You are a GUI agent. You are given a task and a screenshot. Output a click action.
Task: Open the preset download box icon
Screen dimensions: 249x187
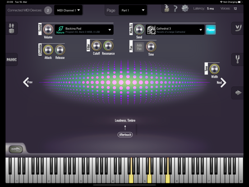click(x=166, y=9)
